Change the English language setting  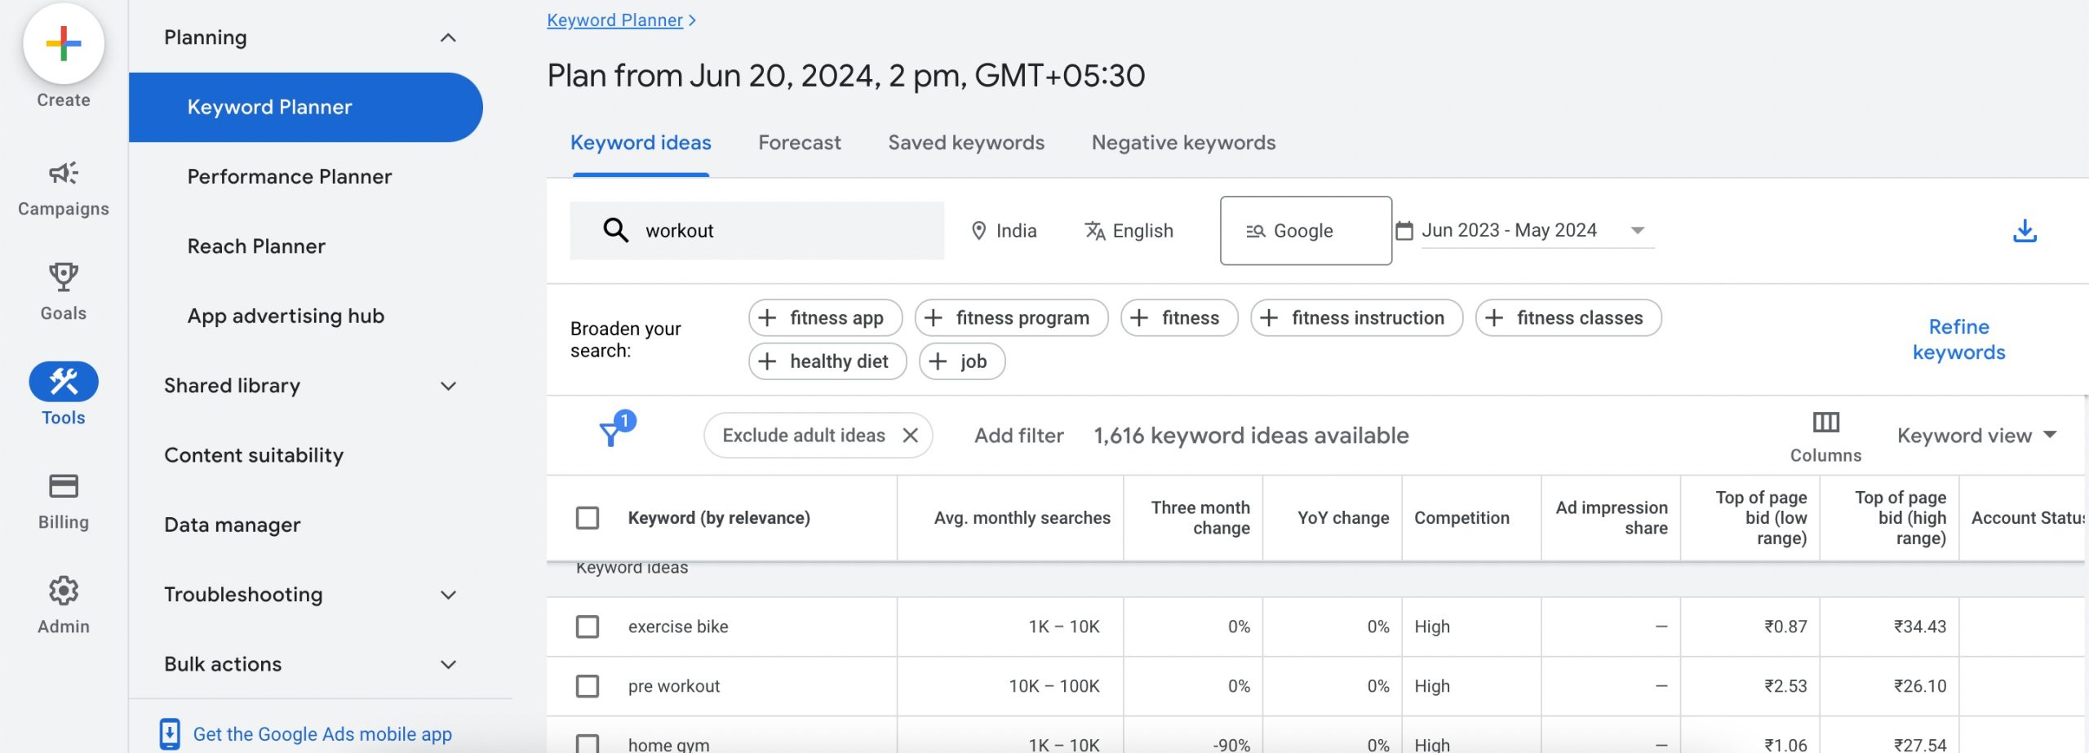coord(1129,231)
